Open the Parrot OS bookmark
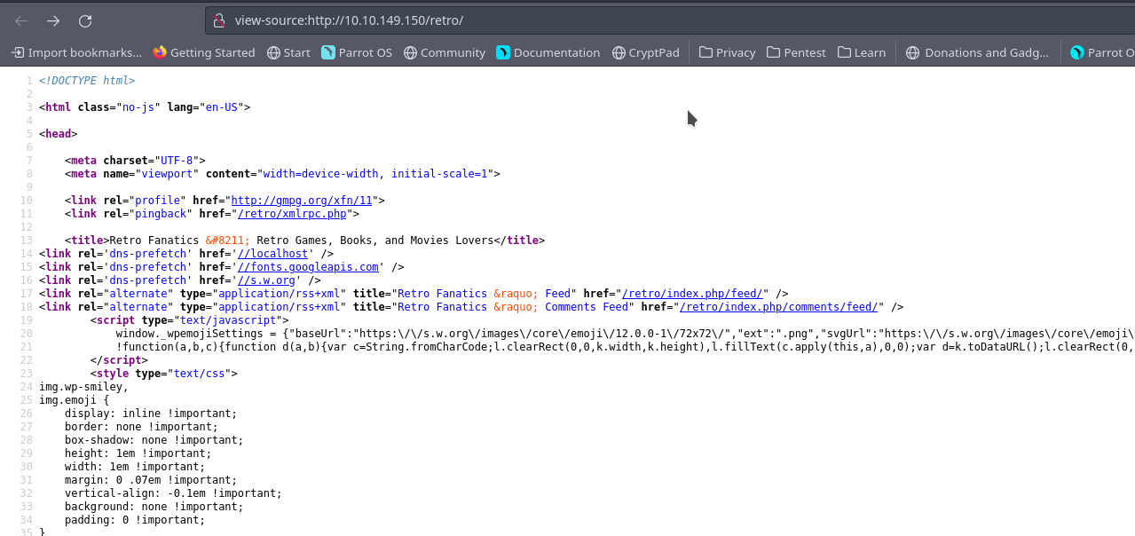Image resolution: width=1135 pixels, height=536 pixels. click(357, 52)
